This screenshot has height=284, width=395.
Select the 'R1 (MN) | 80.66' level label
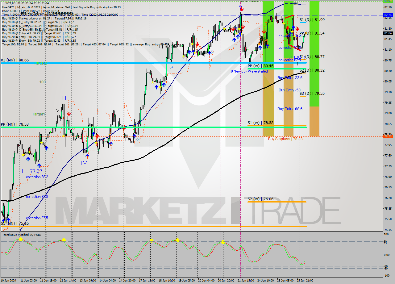coord(15,60)
